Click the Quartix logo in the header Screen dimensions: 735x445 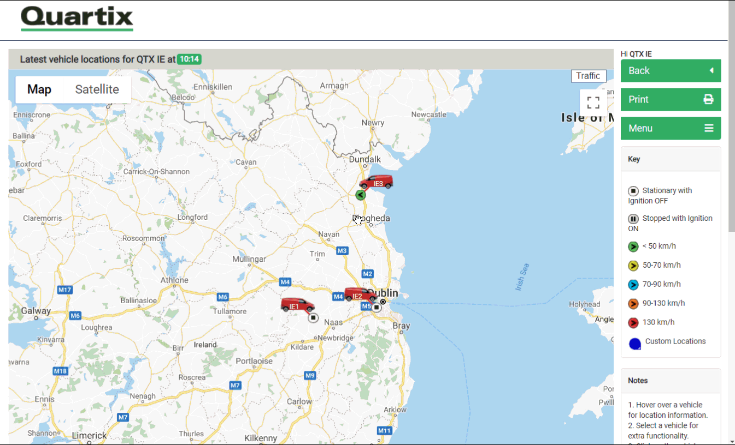point(77,18)
